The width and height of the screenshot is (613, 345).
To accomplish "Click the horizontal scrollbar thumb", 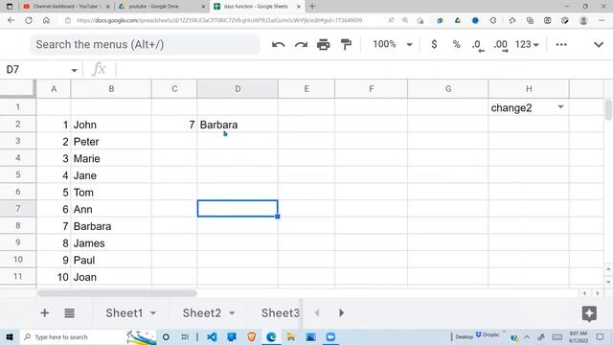I will click(x=117, y=293).
